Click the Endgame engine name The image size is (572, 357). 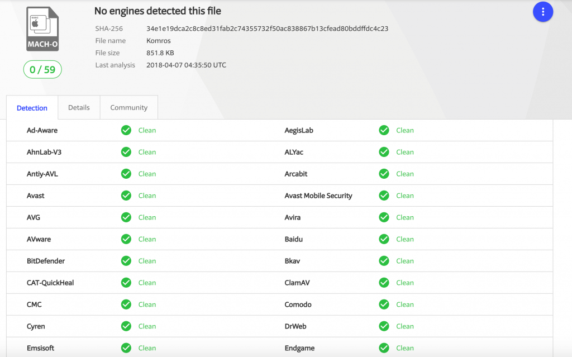[x=299, y=348]
